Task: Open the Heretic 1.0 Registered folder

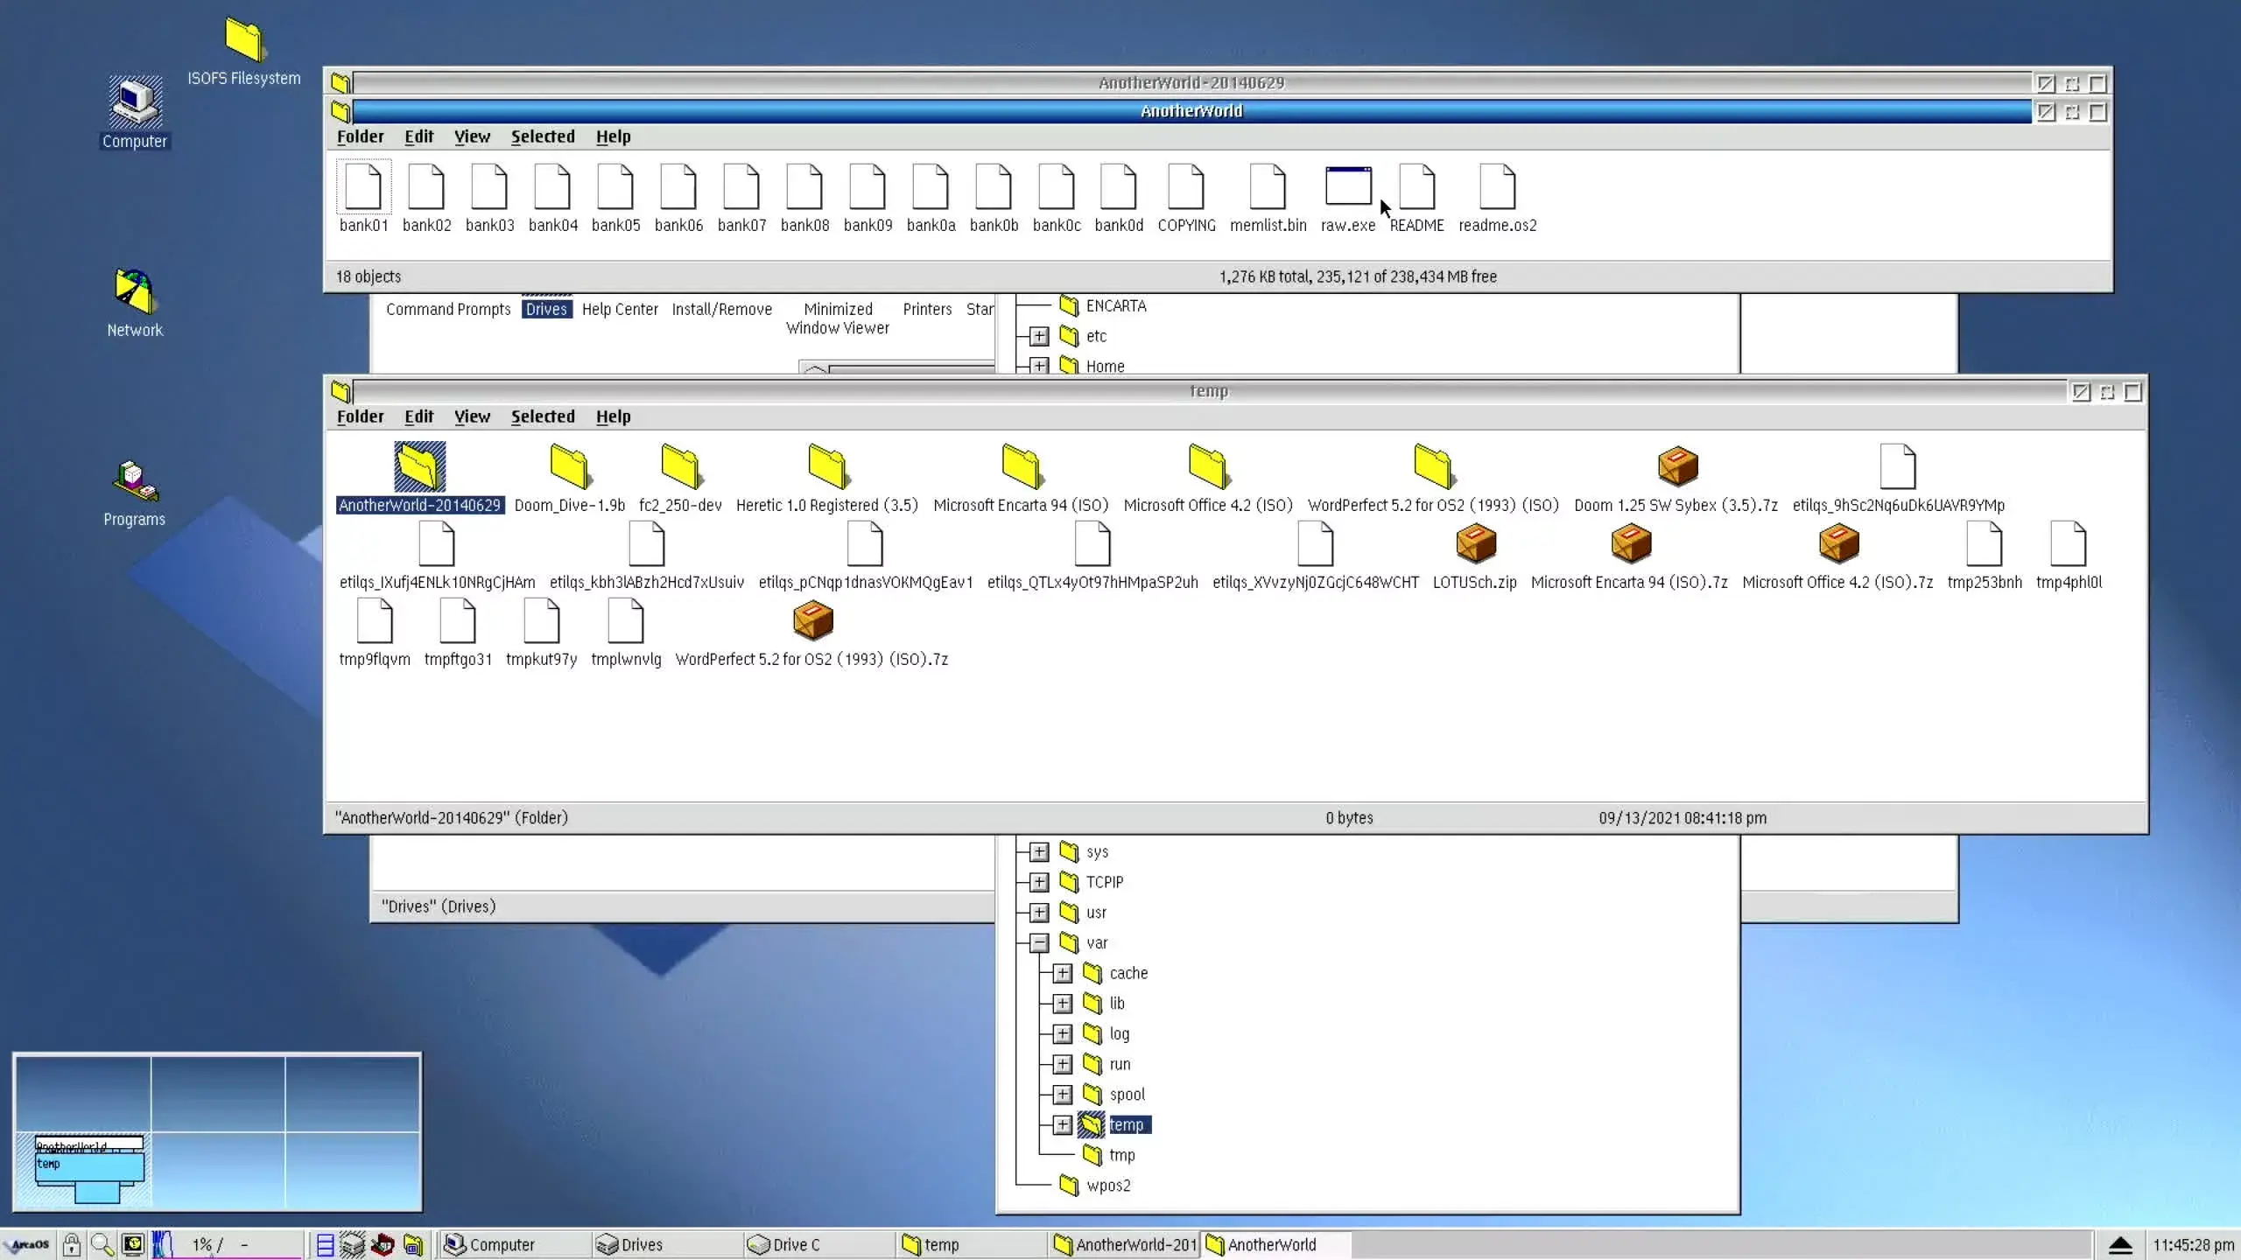Action: click(826, 466)
